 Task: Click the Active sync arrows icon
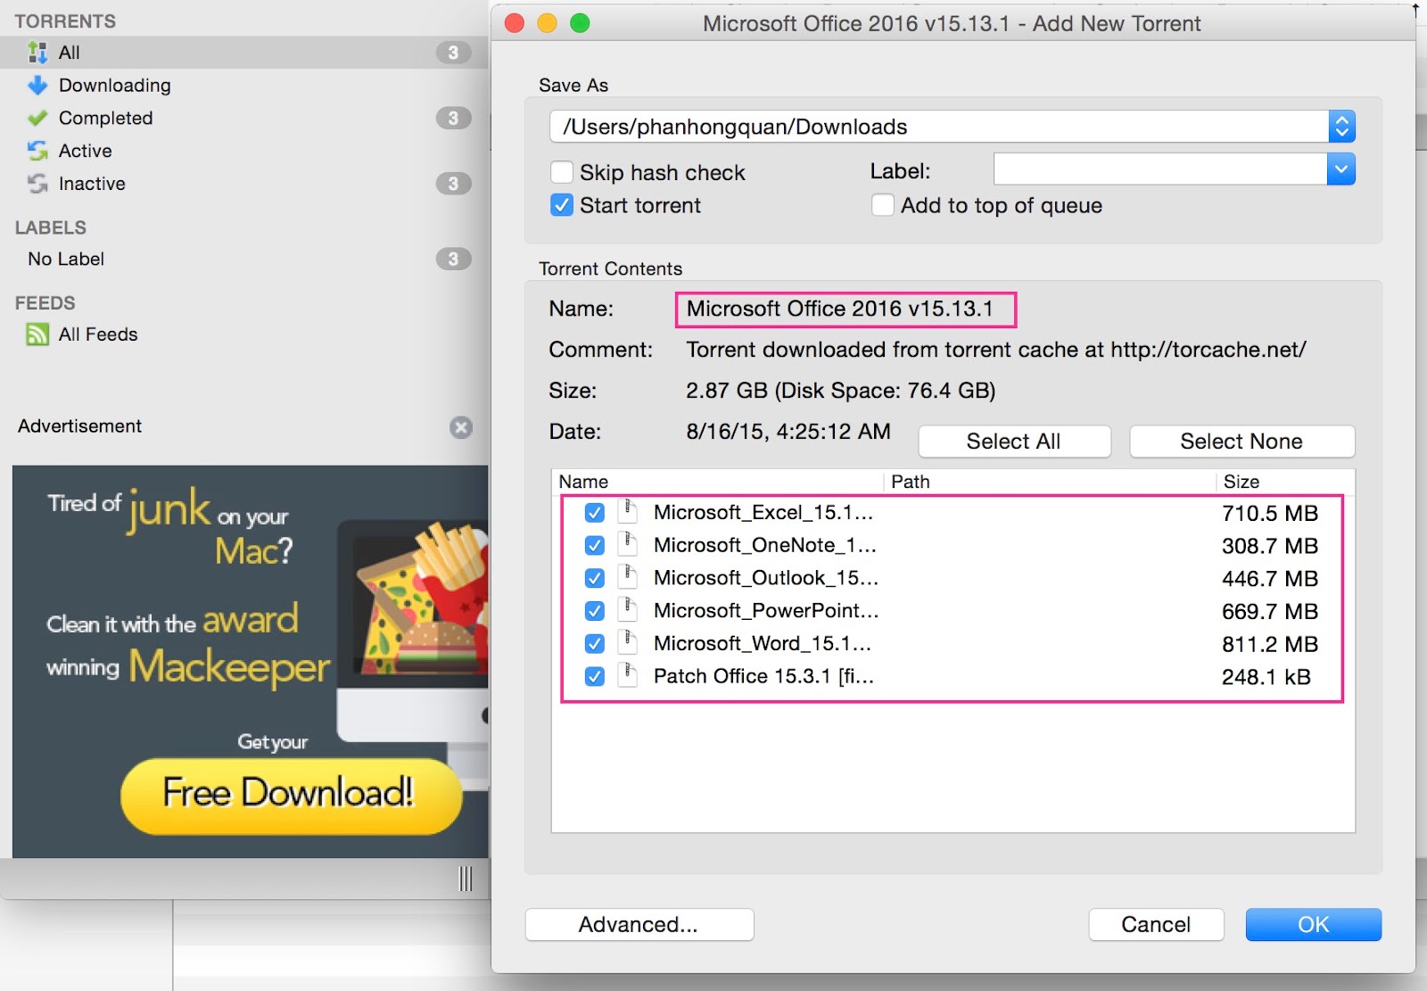(x=37, y=151)
